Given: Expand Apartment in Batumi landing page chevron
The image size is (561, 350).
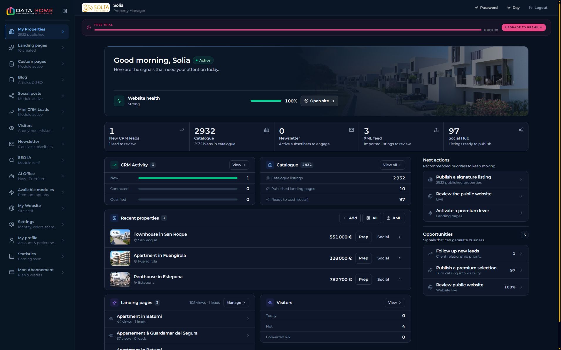Looking at the screenshot, I should point(248,319).
